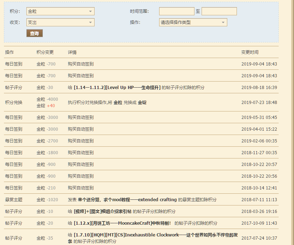Click the 2019-07-23 18:48 timestamp

click(x=259, y=103)
